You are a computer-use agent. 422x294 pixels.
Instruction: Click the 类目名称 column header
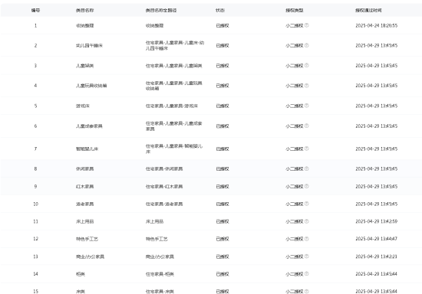click(84, 11)
